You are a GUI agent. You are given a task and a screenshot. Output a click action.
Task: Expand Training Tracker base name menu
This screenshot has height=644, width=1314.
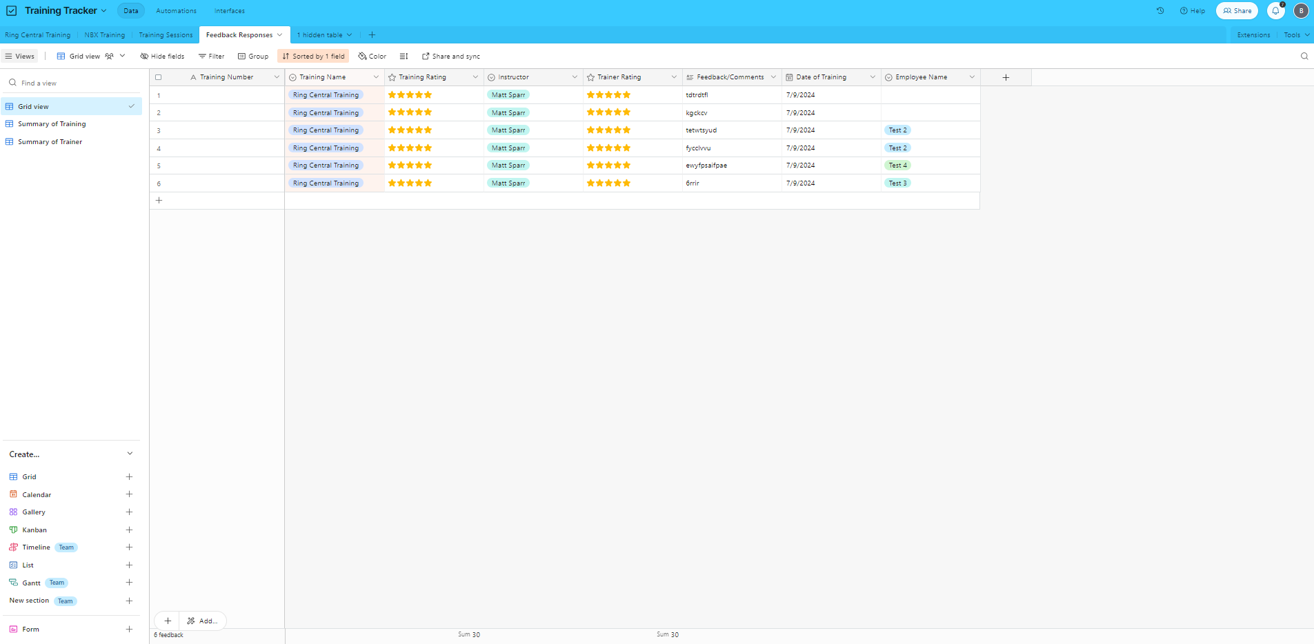point(103,11)
